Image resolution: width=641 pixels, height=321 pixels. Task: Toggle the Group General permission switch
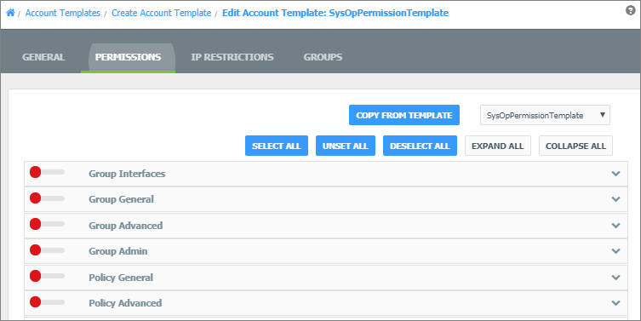coord(47,198)
